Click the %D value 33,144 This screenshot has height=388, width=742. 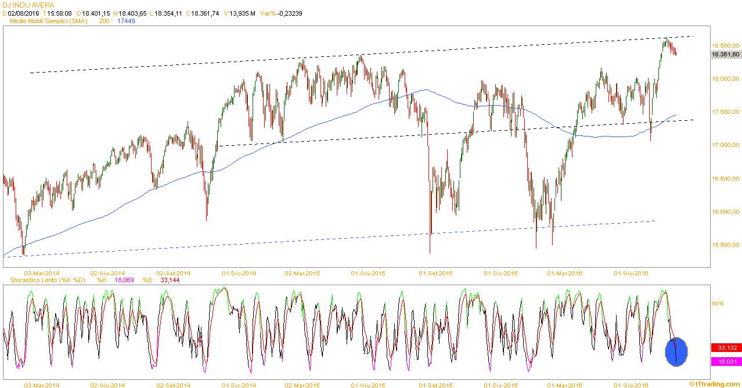170,281
